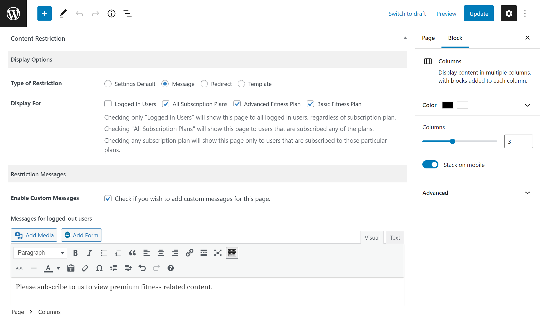540x317 pixels.
Task: Click the blockquote icon in editor toolbar
Action: pyautogui.click(x=132, y=253)
